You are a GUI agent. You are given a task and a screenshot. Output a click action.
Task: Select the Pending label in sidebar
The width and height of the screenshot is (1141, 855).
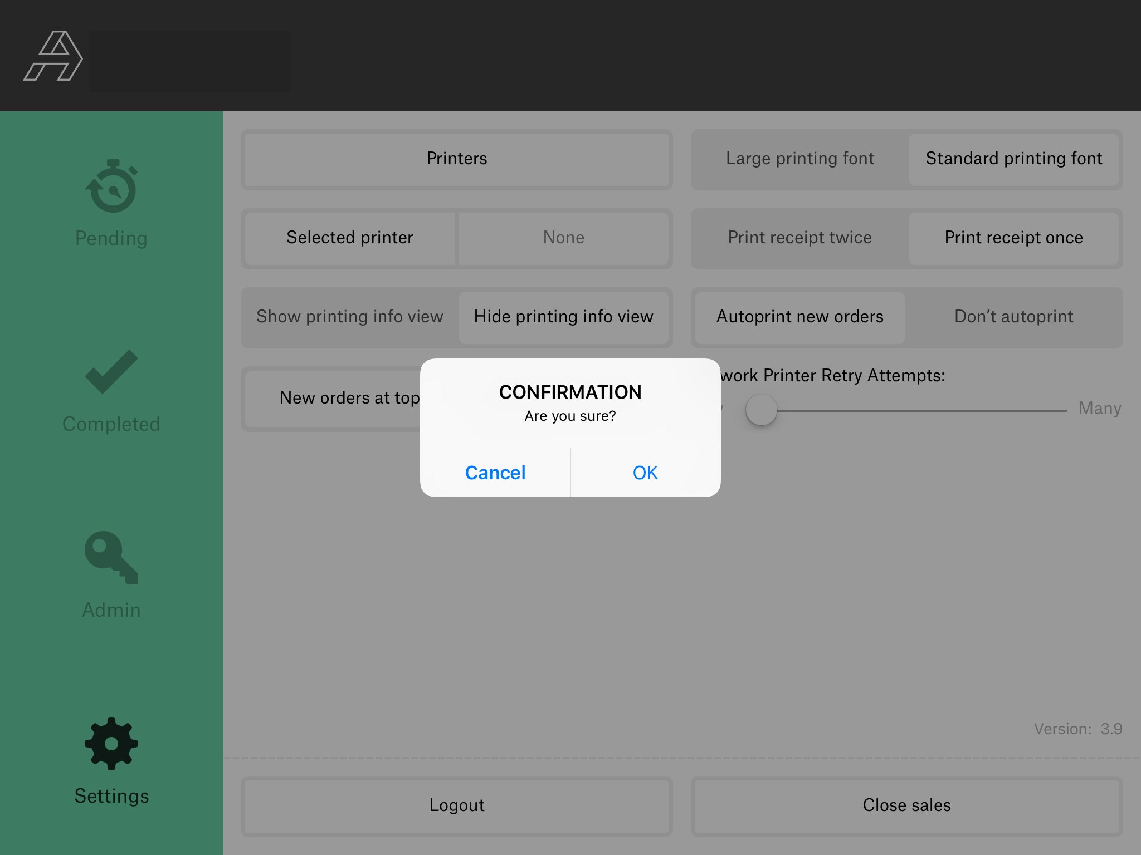[x=111, y=238]
